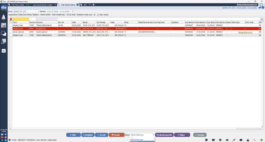
Task: Open the Dönem period dropdown
Action: tap(72, 11)
